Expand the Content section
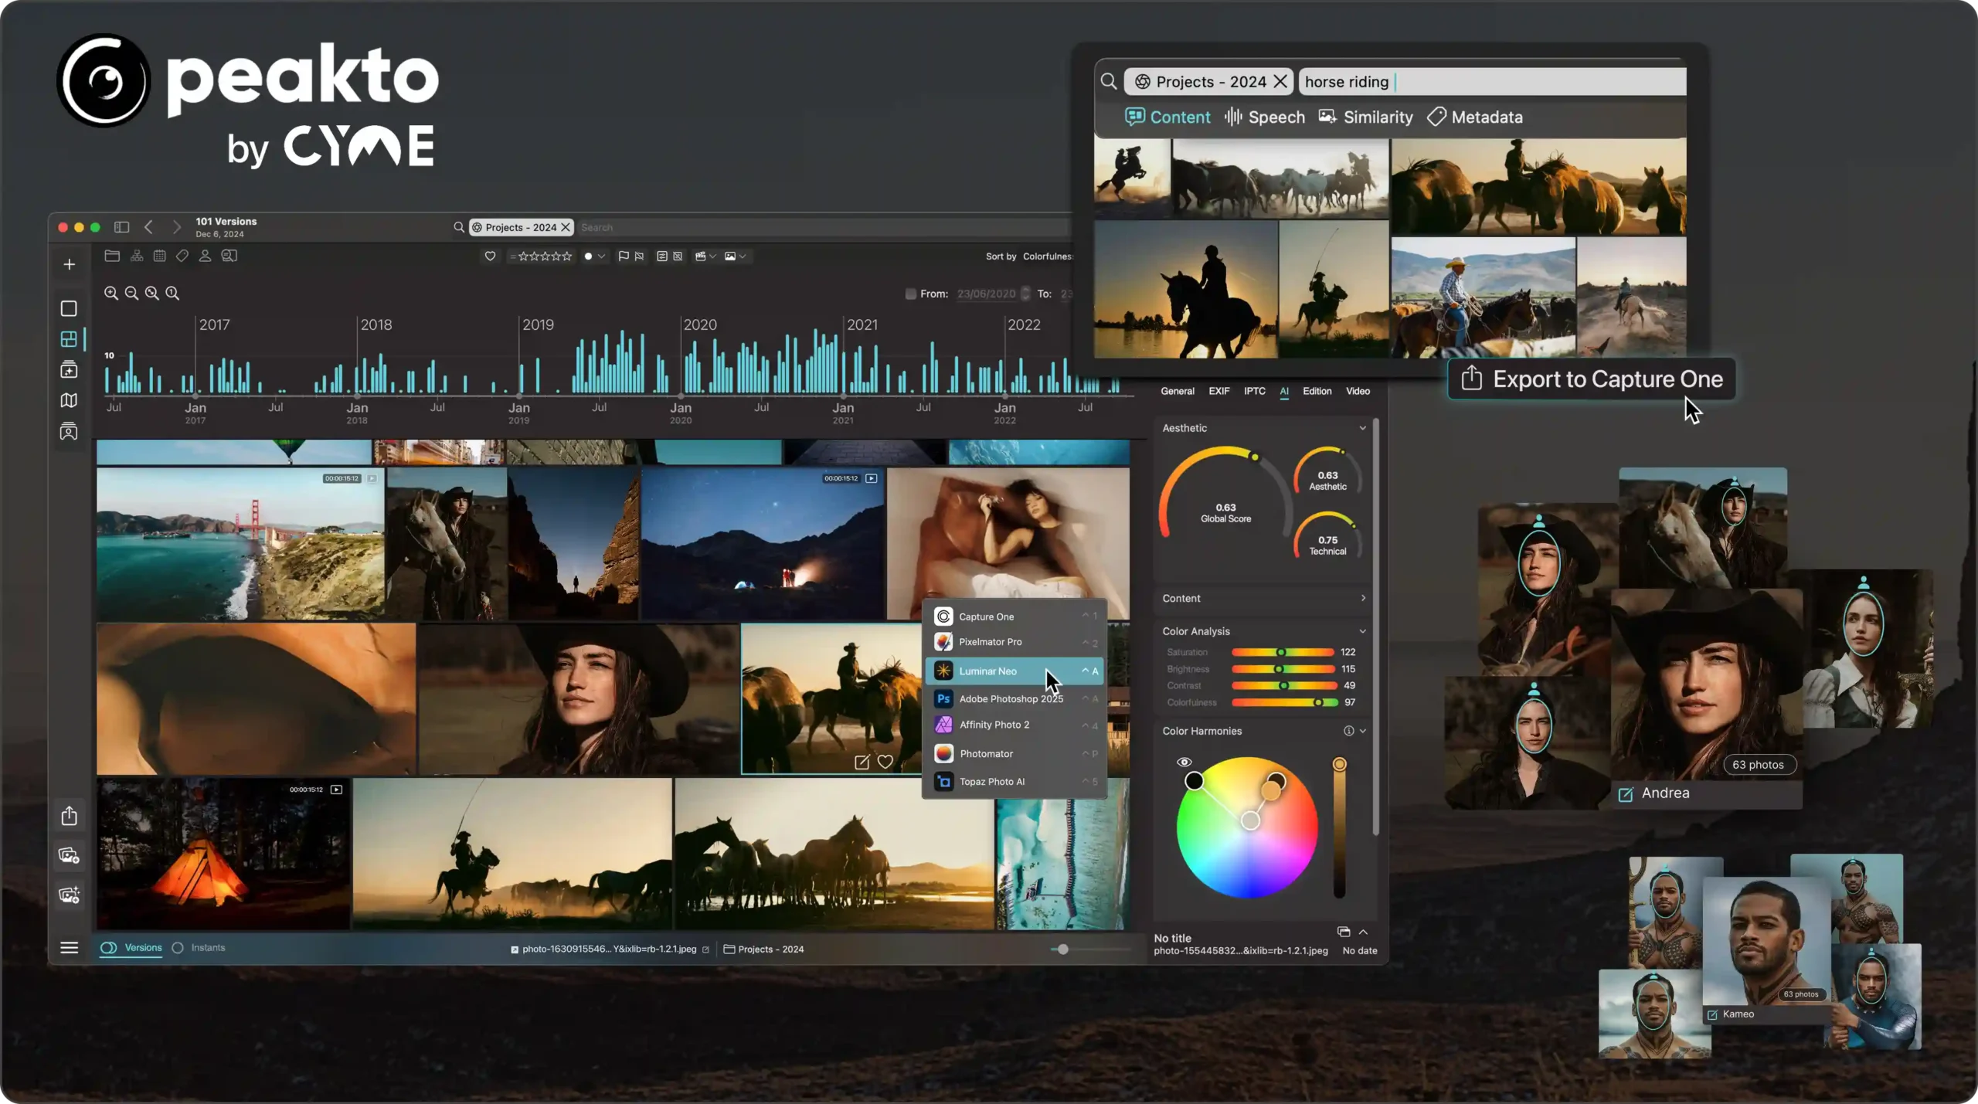This screenshot has width=1978, height=1104. point(1362,598)
